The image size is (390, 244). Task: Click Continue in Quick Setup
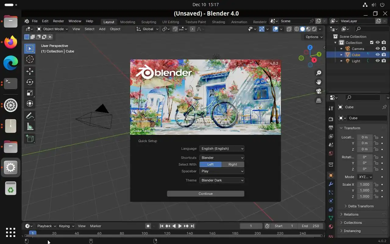(206, 194)
